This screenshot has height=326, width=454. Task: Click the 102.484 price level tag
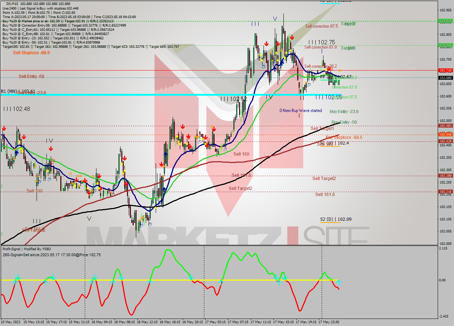pos(445,125)
